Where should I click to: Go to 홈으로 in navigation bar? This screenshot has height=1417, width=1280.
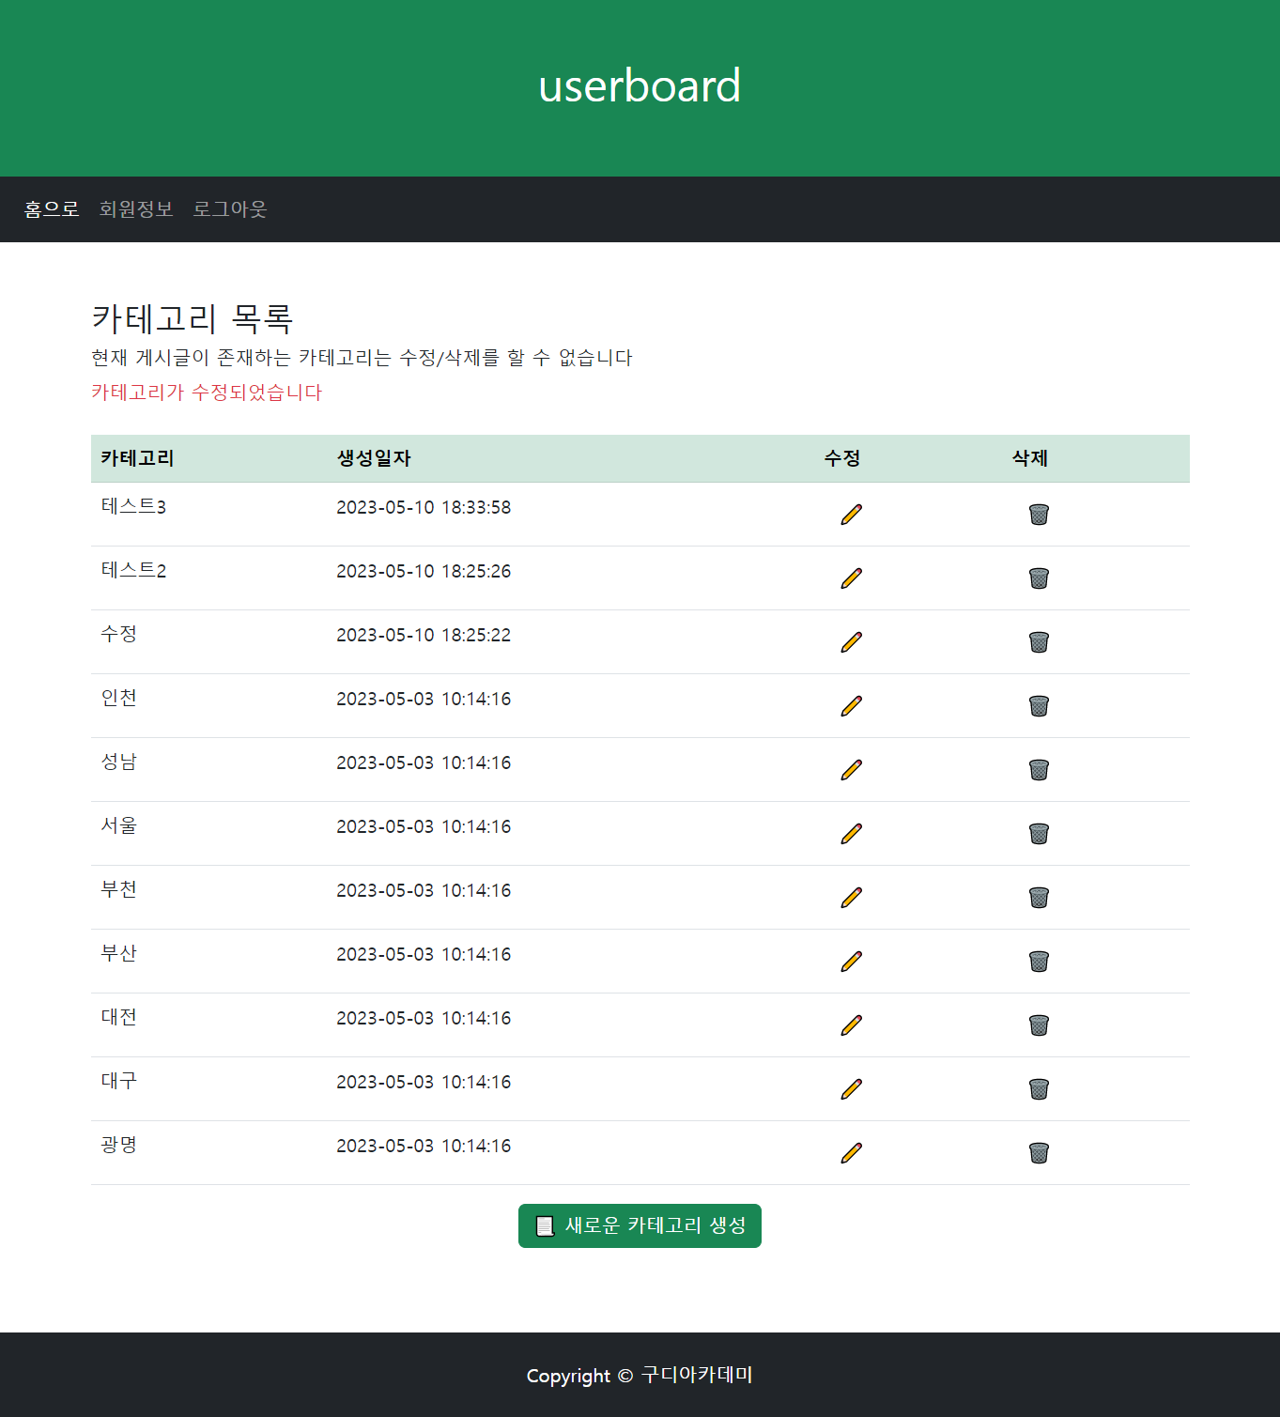[x=52, y=208]
